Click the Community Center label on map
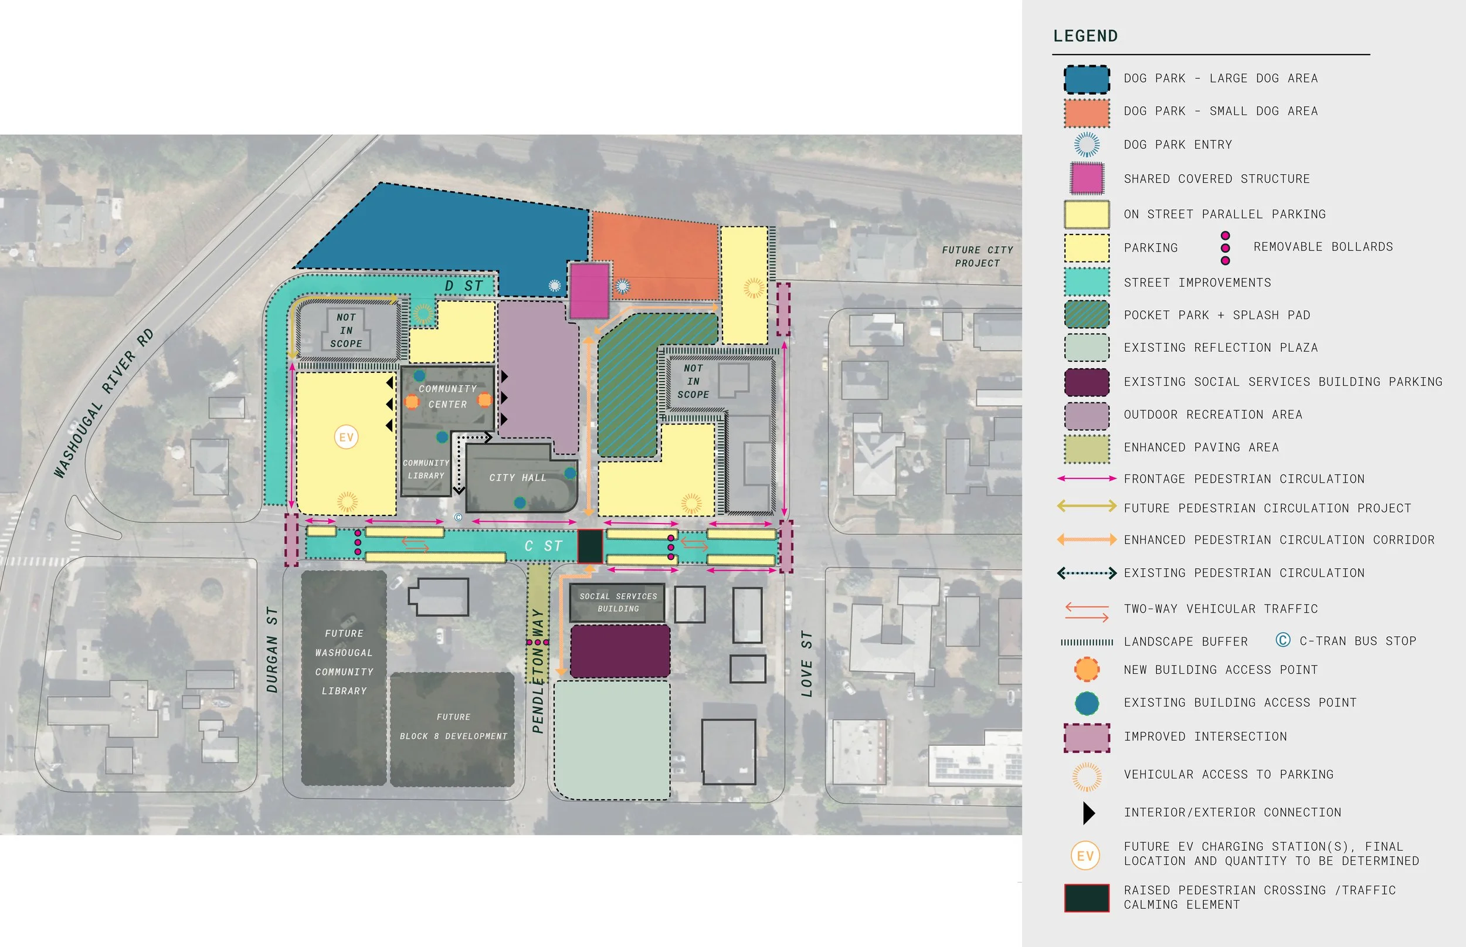The width and height of the screenshot is (1466, 947). pos(447,396)
